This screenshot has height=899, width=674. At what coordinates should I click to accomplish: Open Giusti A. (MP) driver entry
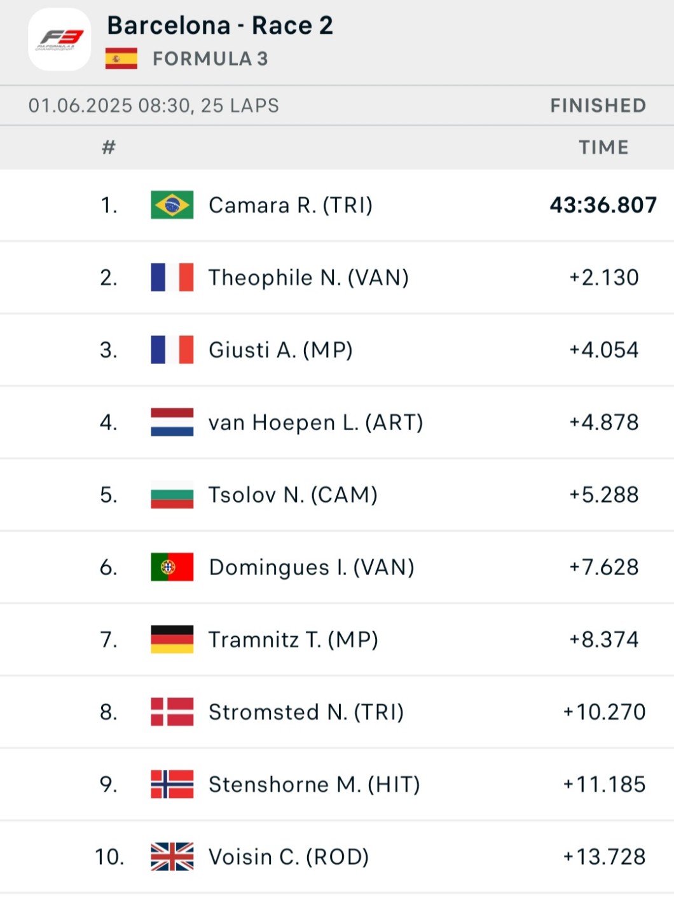280,350
